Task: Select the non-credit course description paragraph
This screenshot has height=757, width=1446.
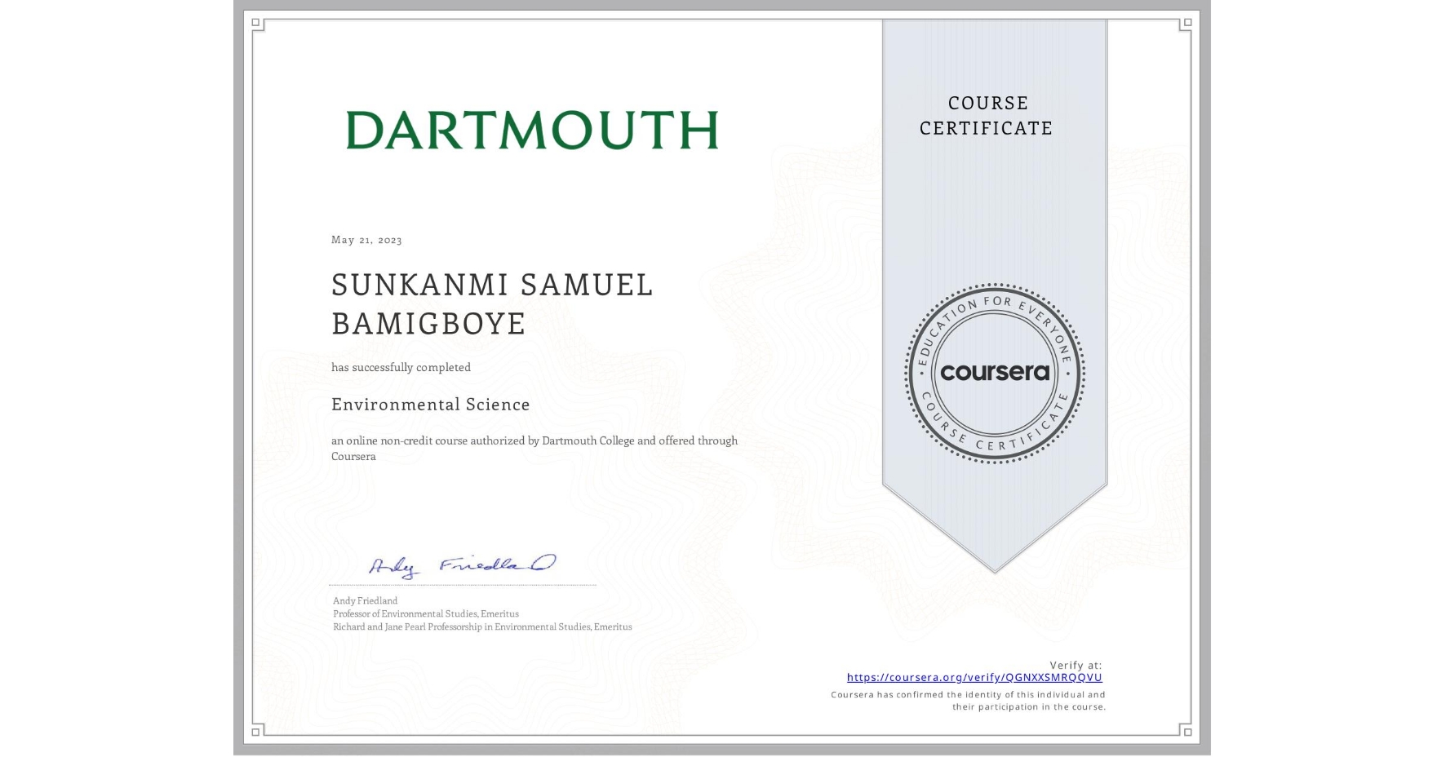Action: (x=534, y=449)
